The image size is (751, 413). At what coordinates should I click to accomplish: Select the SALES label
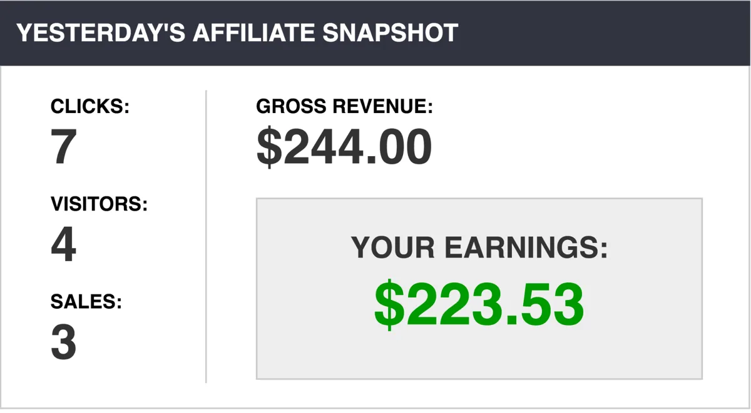[86, 302]
